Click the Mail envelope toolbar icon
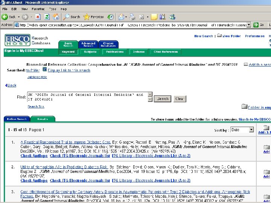 [121, 17]
